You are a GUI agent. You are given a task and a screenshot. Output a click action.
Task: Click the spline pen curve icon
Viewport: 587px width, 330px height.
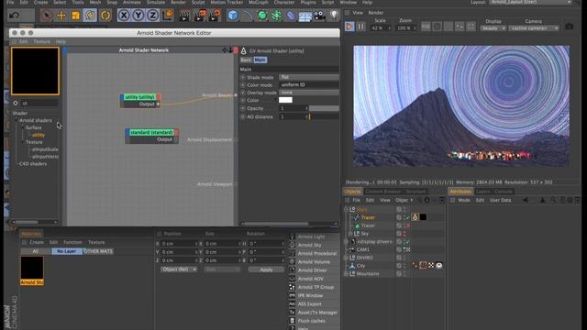coord(247,16)
